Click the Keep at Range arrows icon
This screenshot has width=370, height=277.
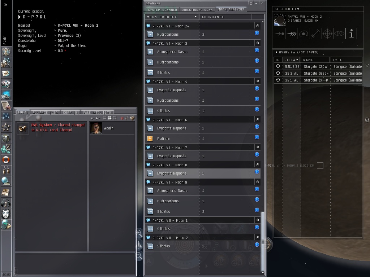(315, 34)
